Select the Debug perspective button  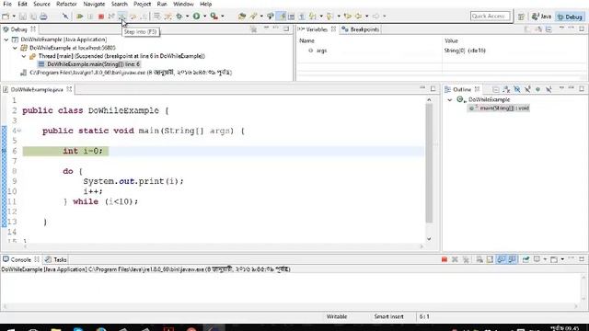click(x=570, y=17)
